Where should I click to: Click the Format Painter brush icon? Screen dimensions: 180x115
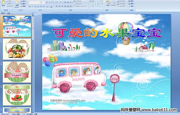pyautogui.click(x=7, y=6)
